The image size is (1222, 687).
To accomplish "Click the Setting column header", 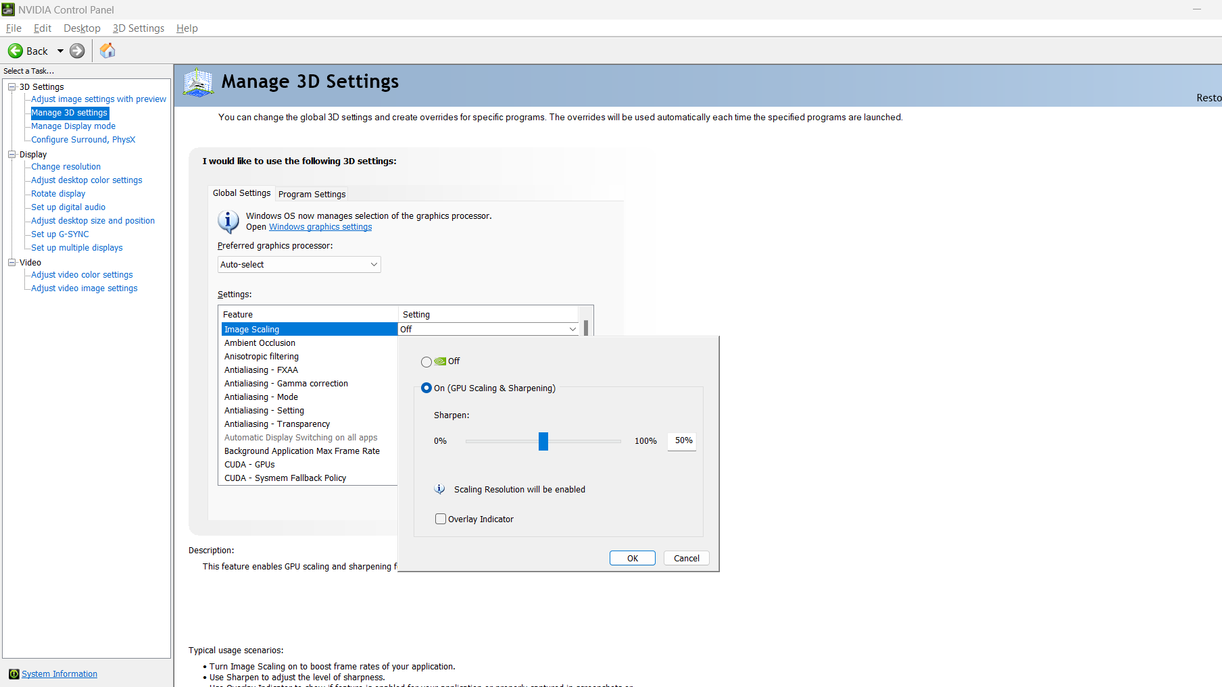I will point(489,314).
